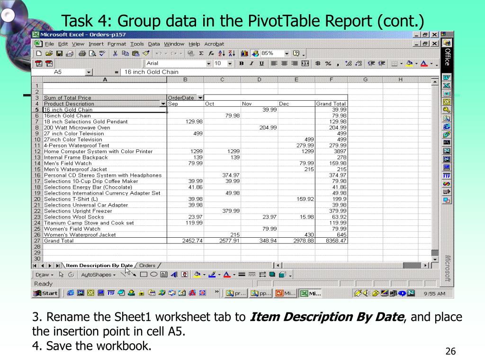
Task: Save the workbook with the floppy icon
Action: click(59, 54)
